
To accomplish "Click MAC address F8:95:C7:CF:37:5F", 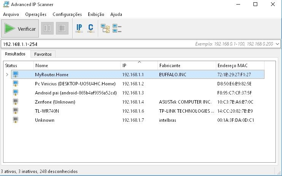I will pos(234,93).
